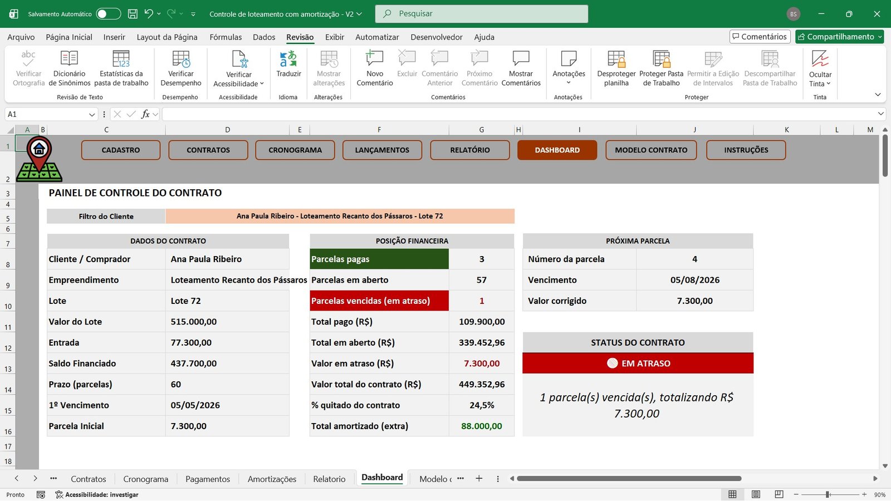Collapse the ribbon with the chevron
891x501 pixels.
tap(878, 95)
